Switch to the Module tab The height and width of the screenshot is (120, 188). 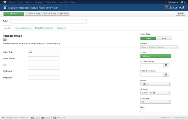(x=8, y=28)
